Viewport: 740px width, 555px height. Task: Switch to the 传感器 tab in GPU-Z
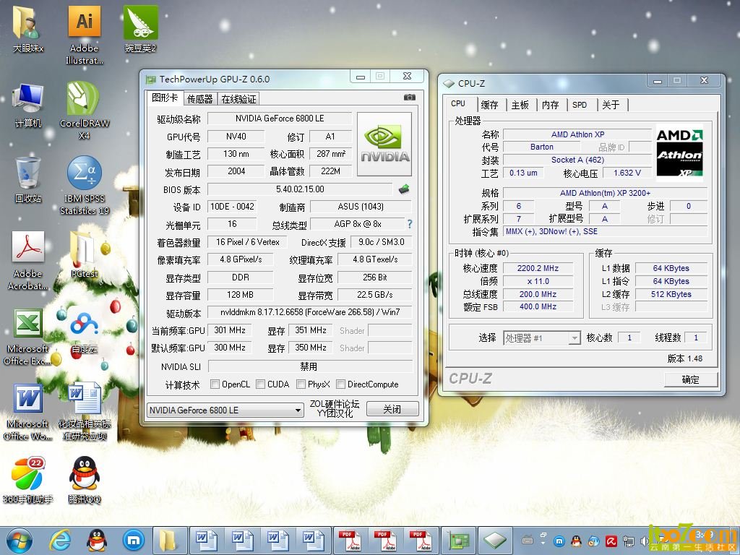coord(200,98)
